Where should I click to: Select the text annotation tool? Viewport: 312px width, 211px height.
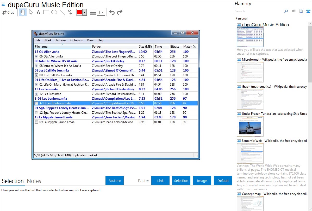pos(38,12)
